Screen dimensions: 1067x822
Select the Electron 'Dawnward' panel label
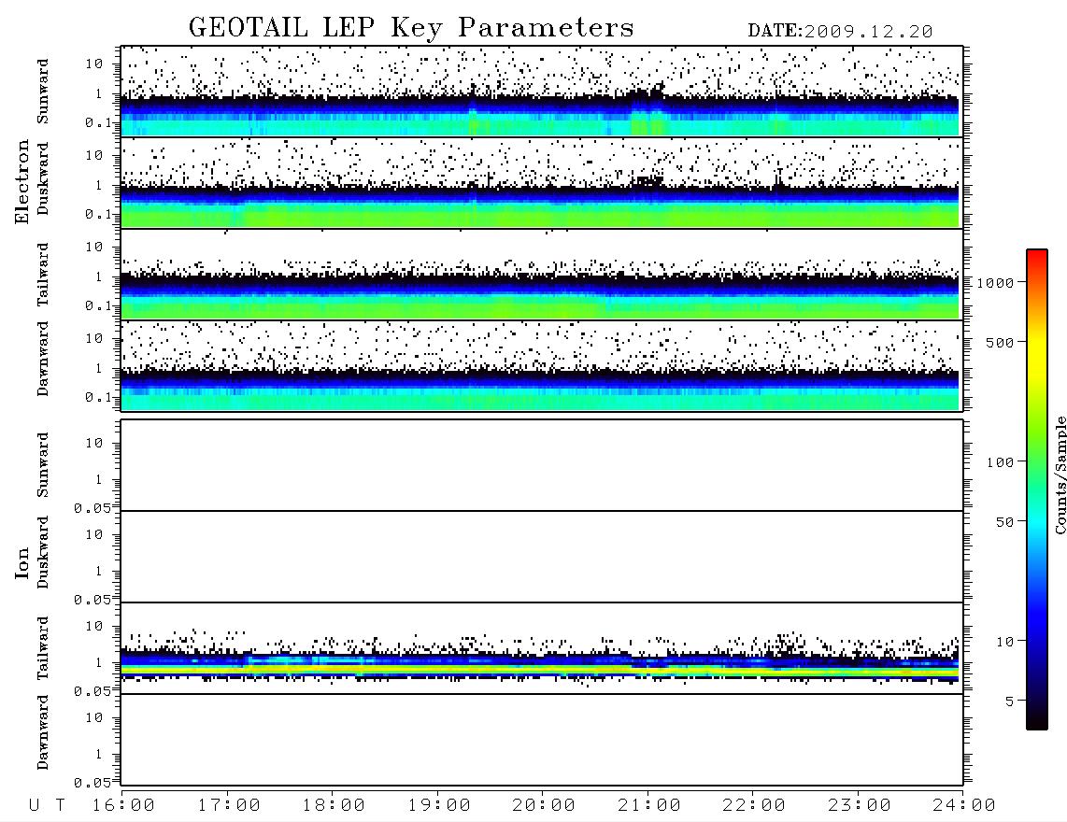click(43, 360)
